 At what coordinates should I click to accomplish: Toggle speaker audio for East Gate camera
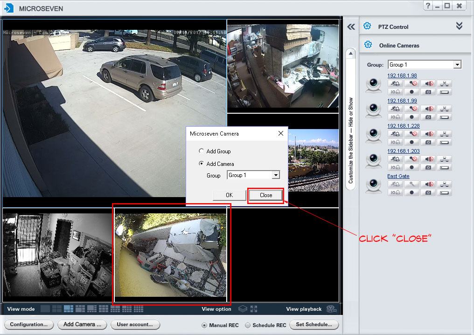(x=428, y=184)
